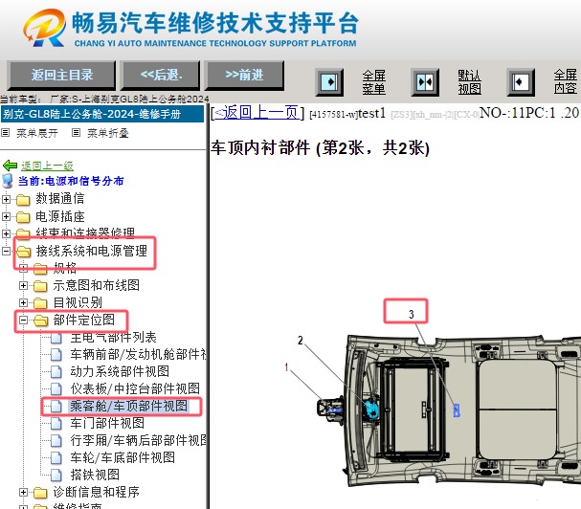Viewport: 581px width, 509px height.
Task: Click the platform logo icon
Action: click(x=44, y=28)
